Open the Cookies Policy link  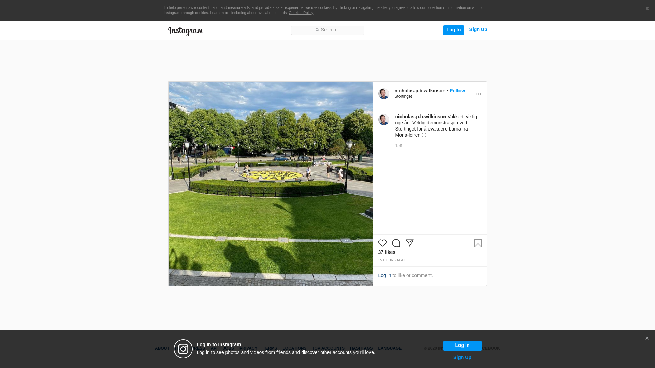click(301, 13)
